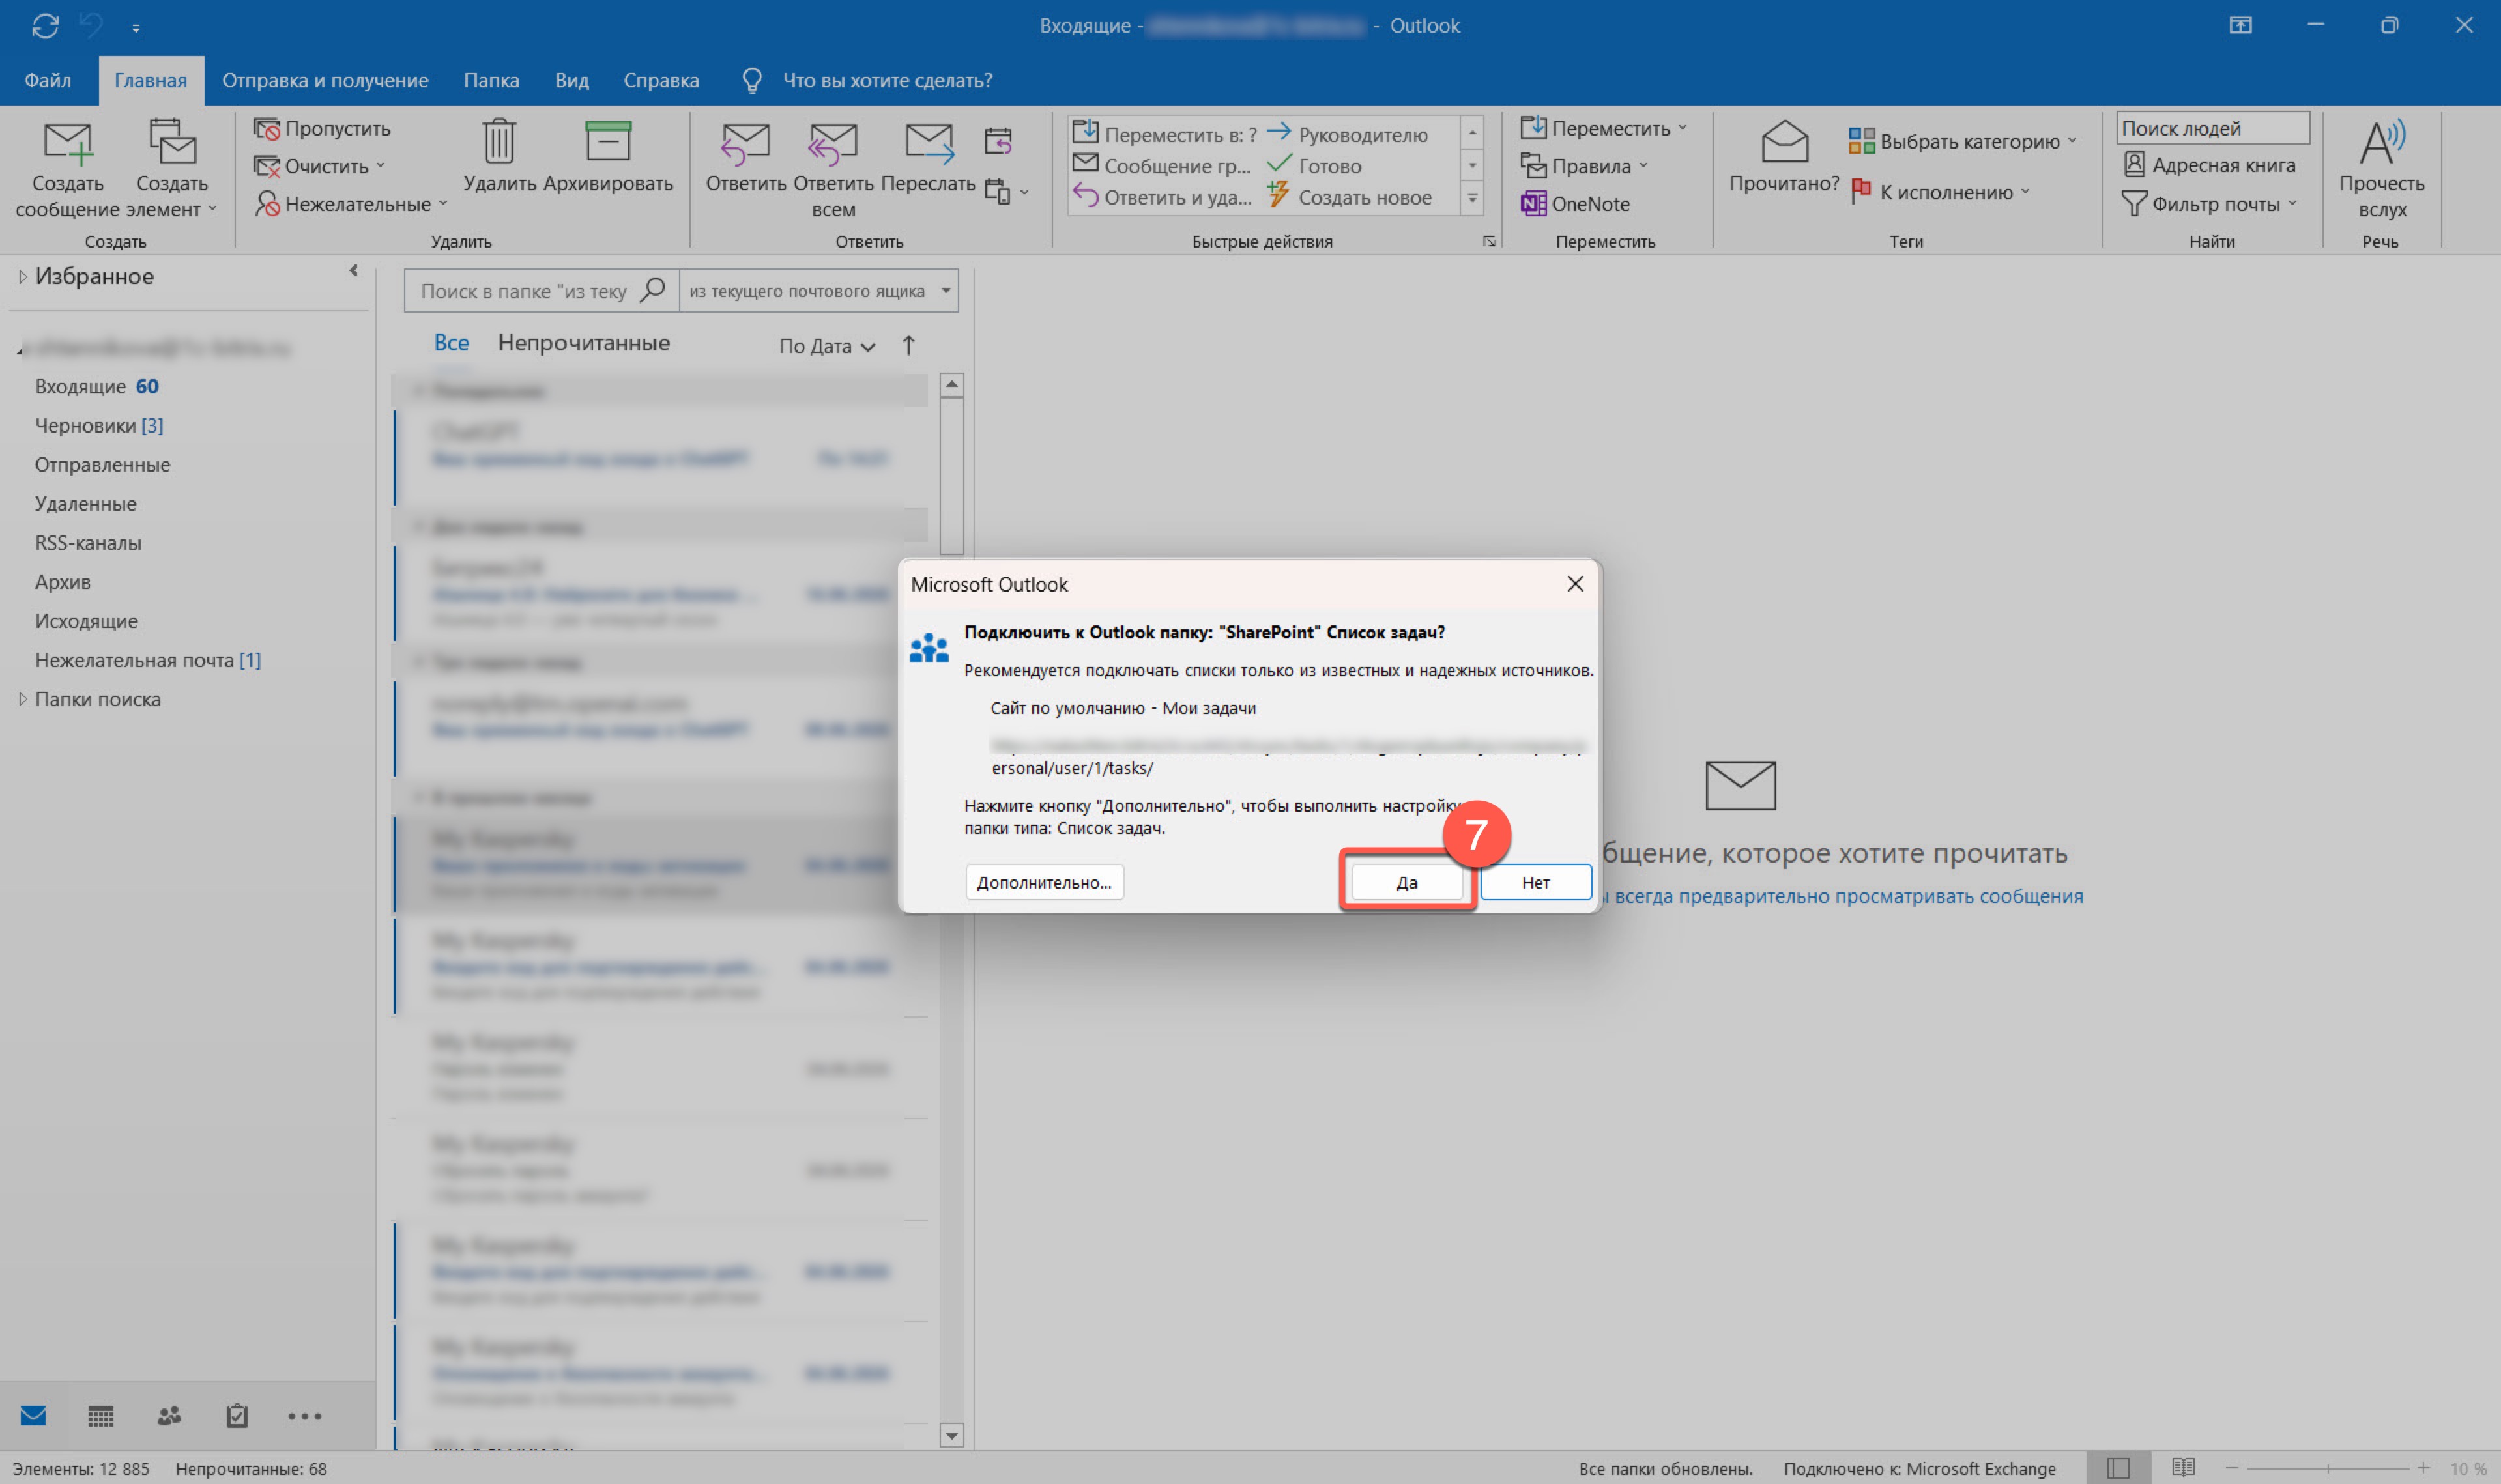
Task: Open Tasks view in bottom navigation
Action: coord(237,1415)
